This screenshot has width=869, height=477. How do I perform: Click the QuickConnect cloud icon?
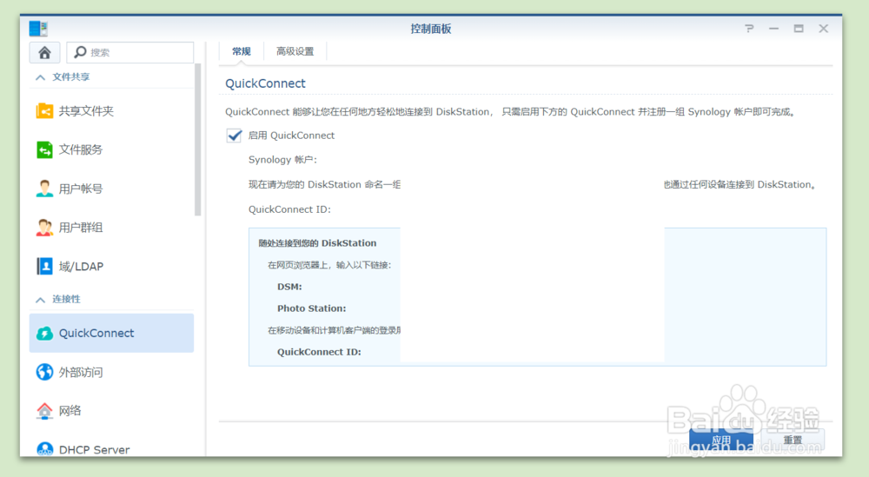tap(44, 333)
